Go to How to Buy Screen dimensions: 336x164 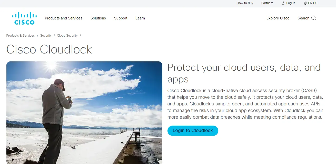[x=245, y=3]
